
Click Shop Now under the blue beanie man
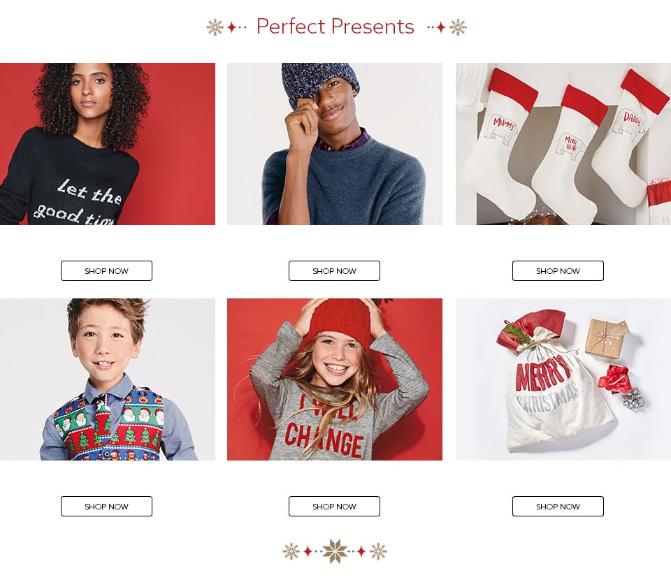point(334,271)
